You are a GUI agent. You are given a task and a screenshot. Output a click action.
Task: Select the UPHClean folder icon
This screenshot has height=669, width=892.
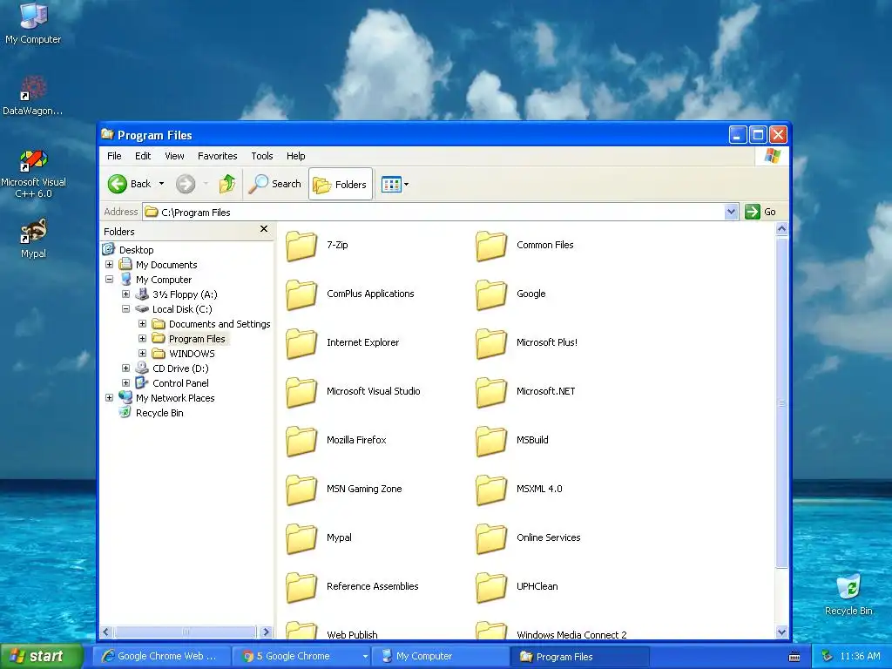tap(491, 587)
